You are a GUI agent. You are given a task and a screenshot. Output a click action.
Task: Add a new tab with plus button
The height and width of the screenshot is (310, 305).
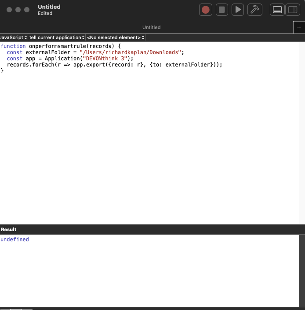coord(299,27)
